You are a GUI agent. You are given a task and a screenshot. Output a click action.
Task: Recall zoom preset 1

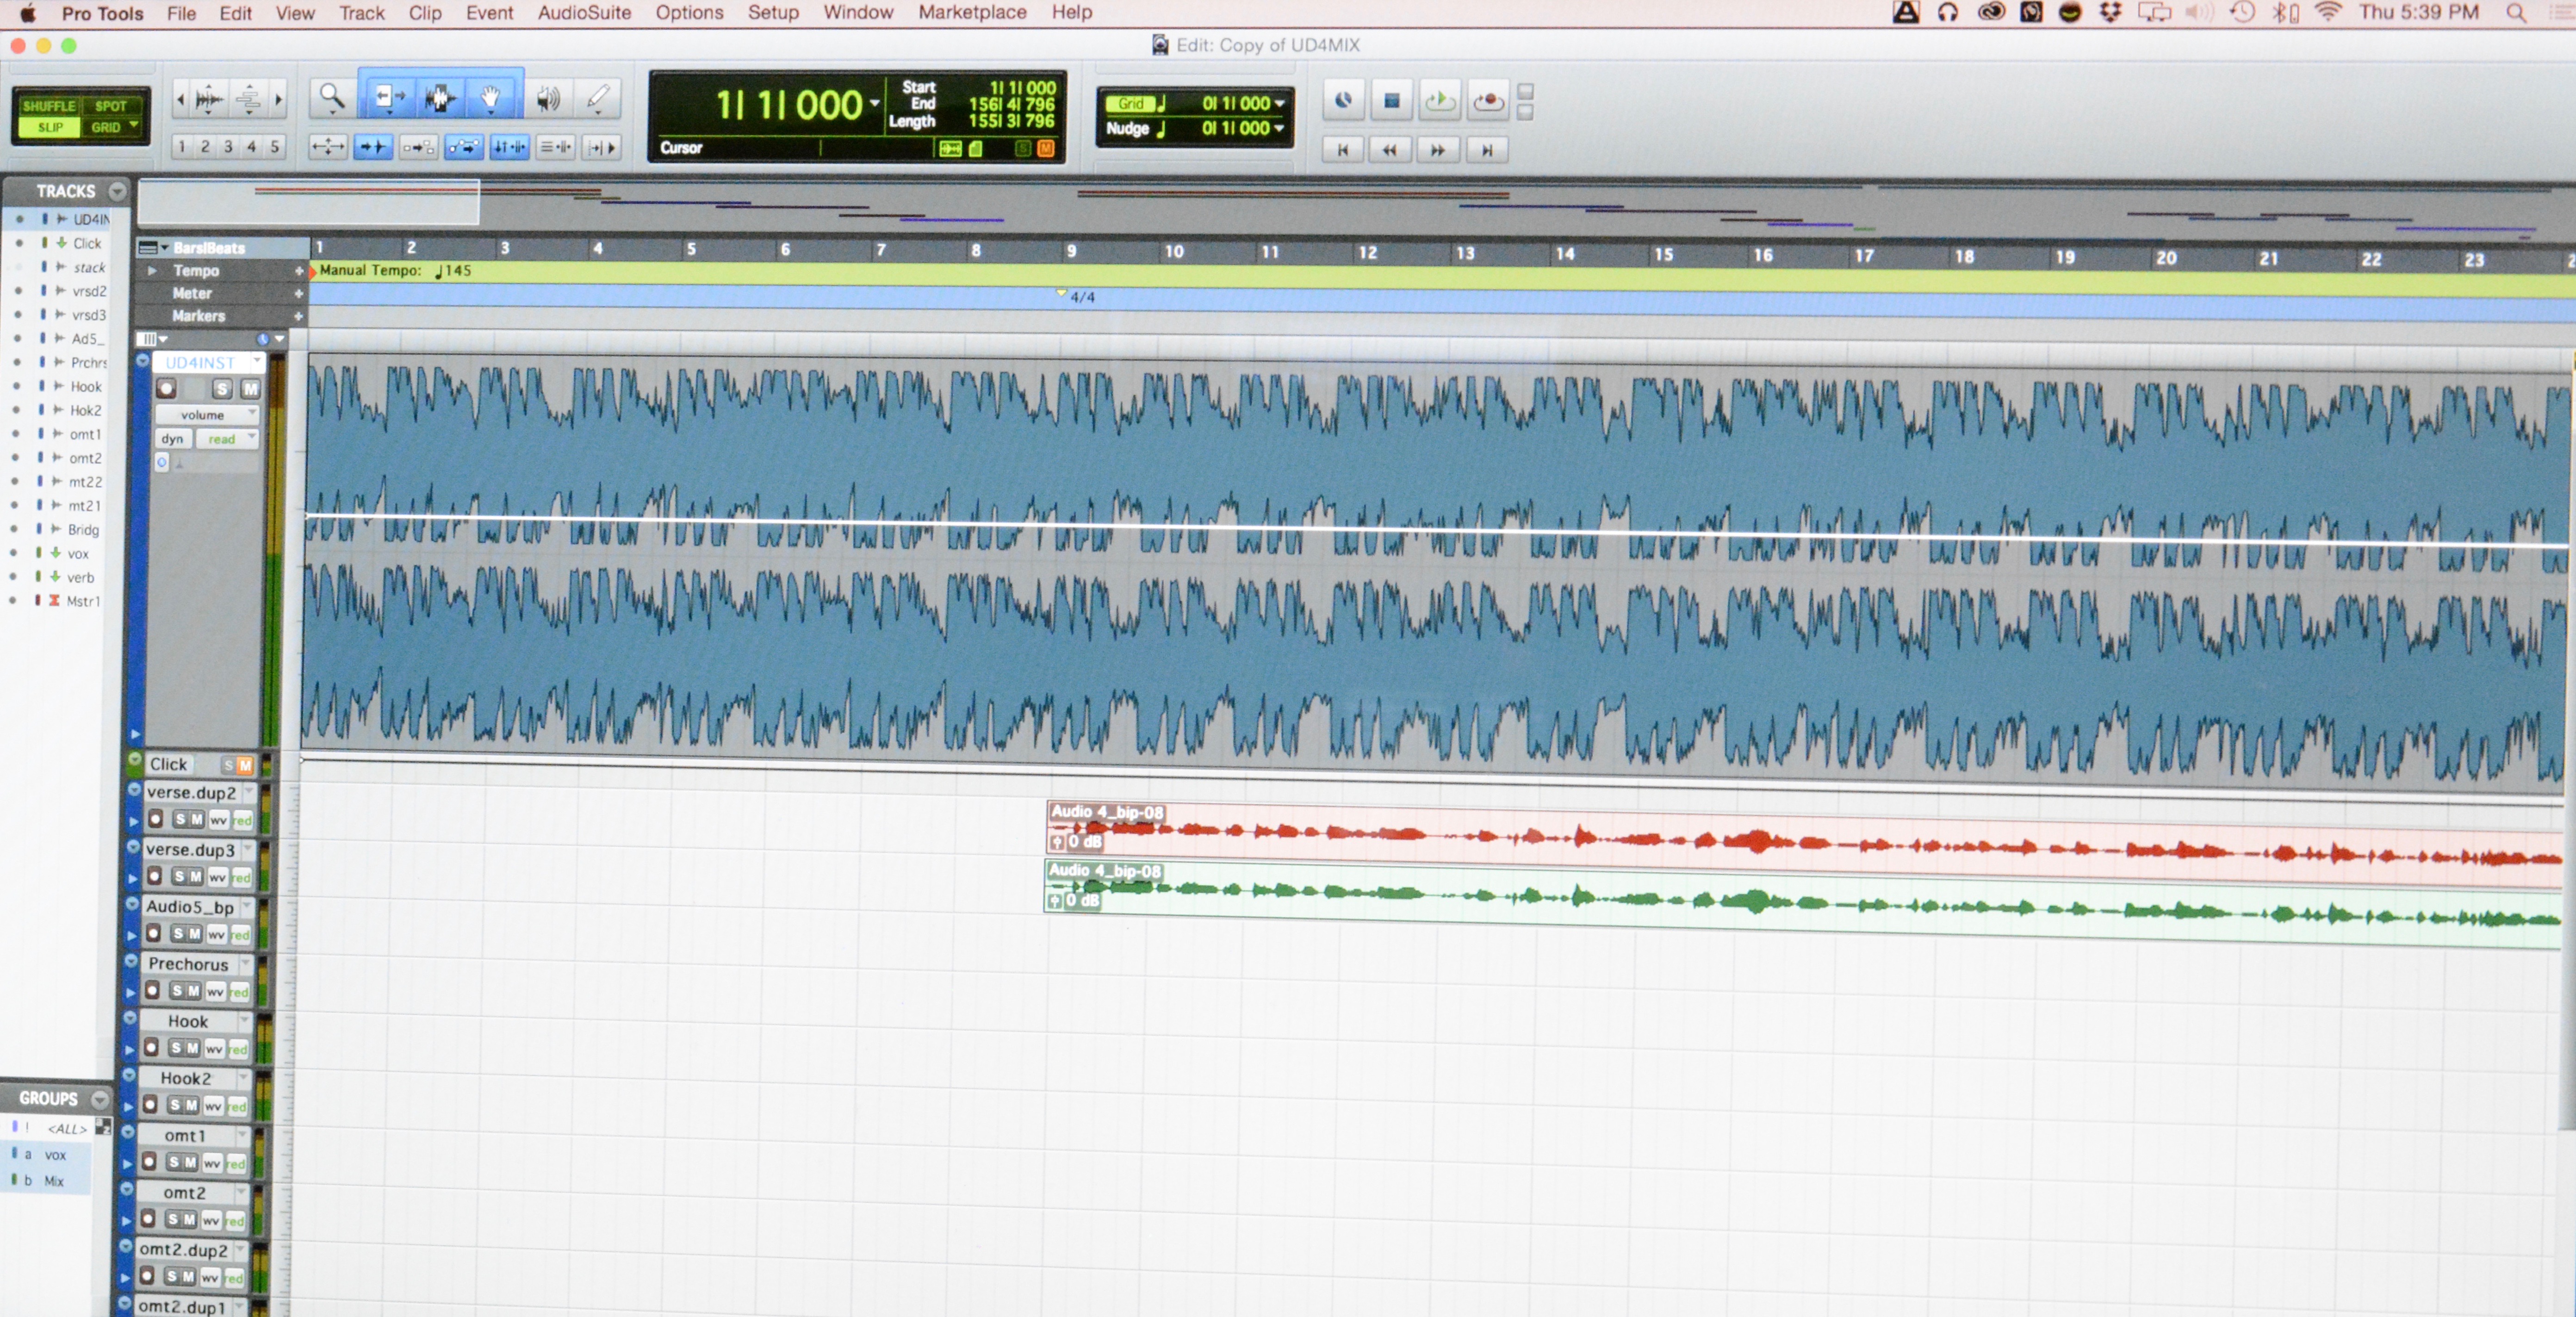181,147
